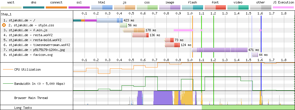Click the other legend color swatch

click(x=261, y=8)
